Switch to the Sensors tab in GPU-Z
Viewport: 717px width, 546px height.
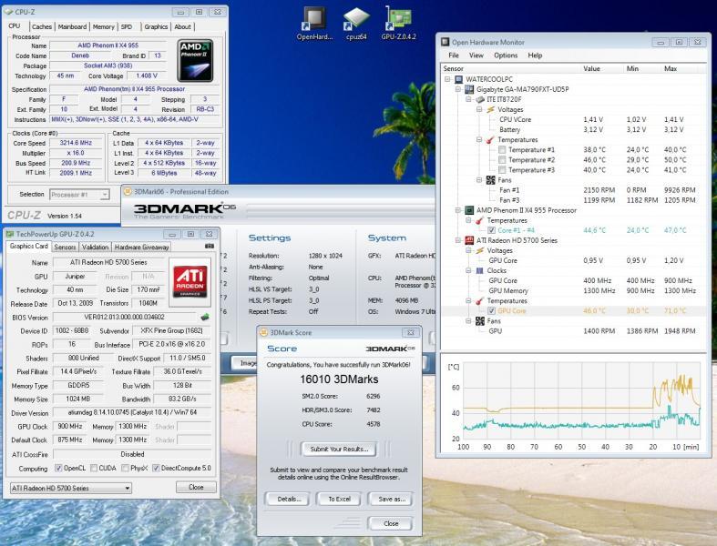pos(65,247)
